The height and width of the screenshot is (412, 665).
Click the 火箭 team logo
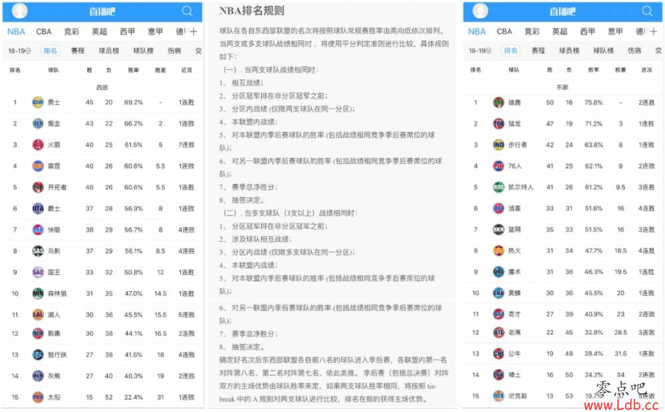click(x=38, y=145)
